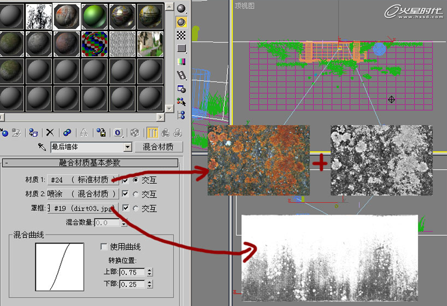Image resolution: width=447 pixels, height=306 pixels.
Task: Click the Sample Type sphere icon
Action: (x=181, y=9)
